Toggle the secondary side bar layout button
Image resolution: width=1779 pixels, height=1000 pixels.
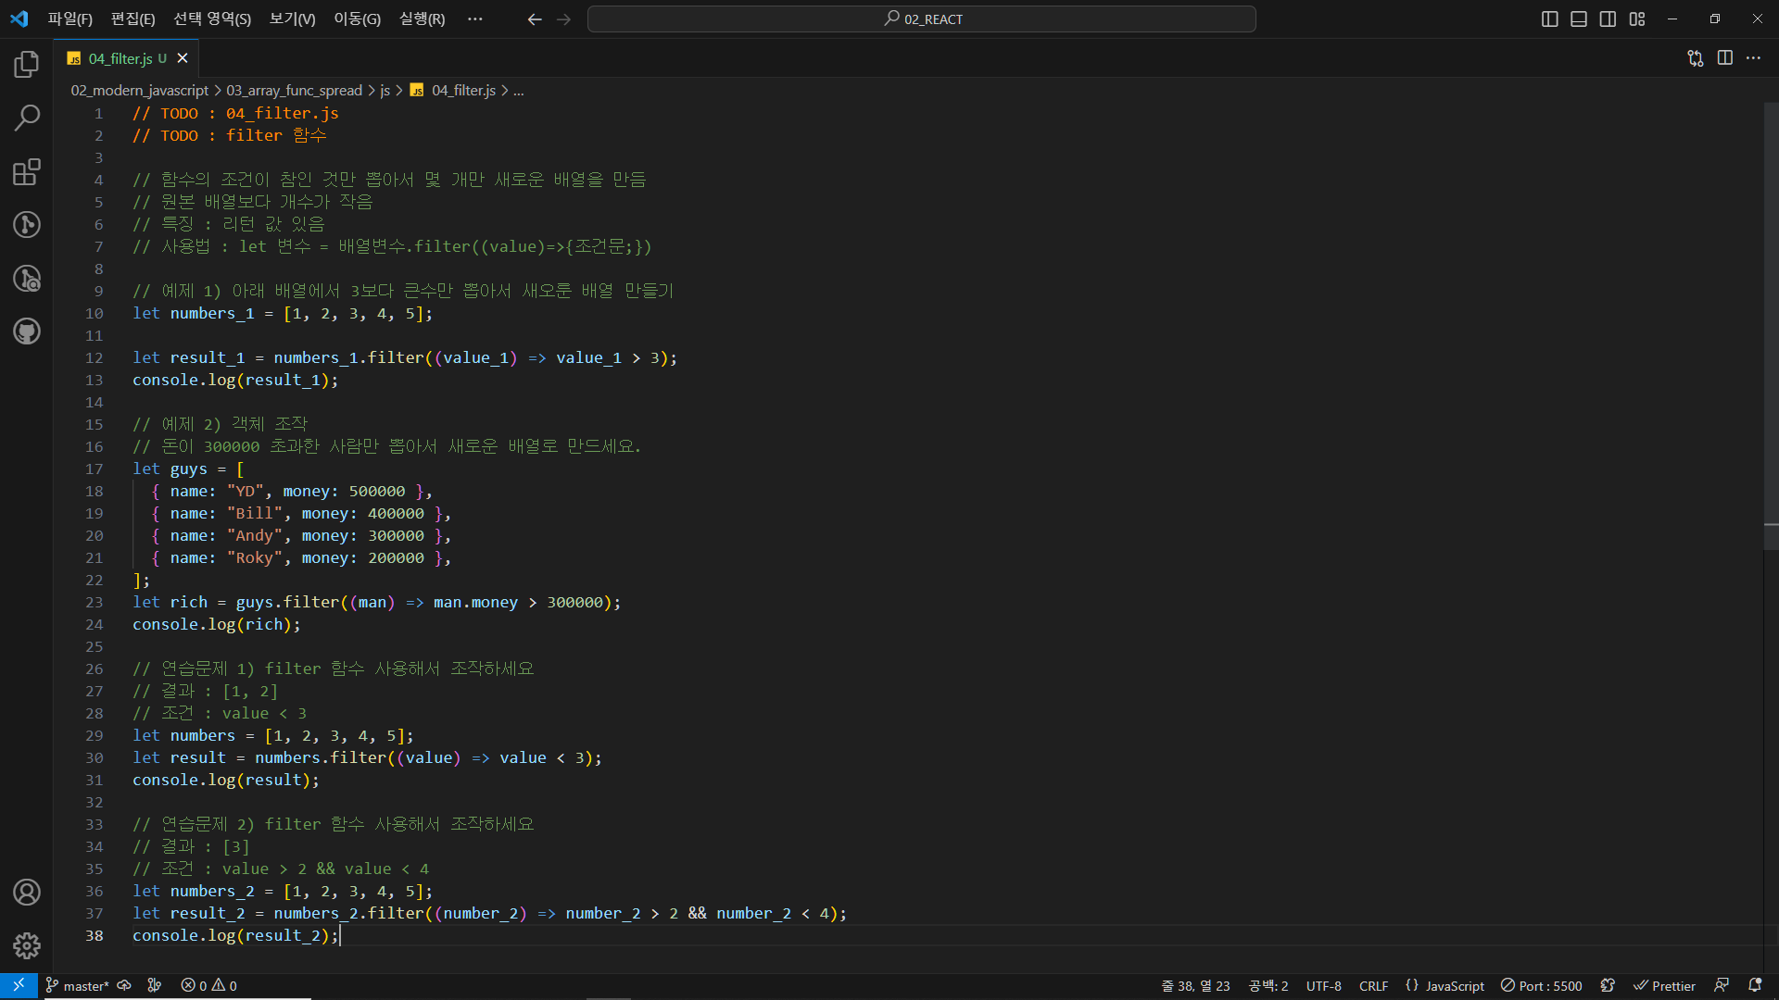[x=1608, y=19]
